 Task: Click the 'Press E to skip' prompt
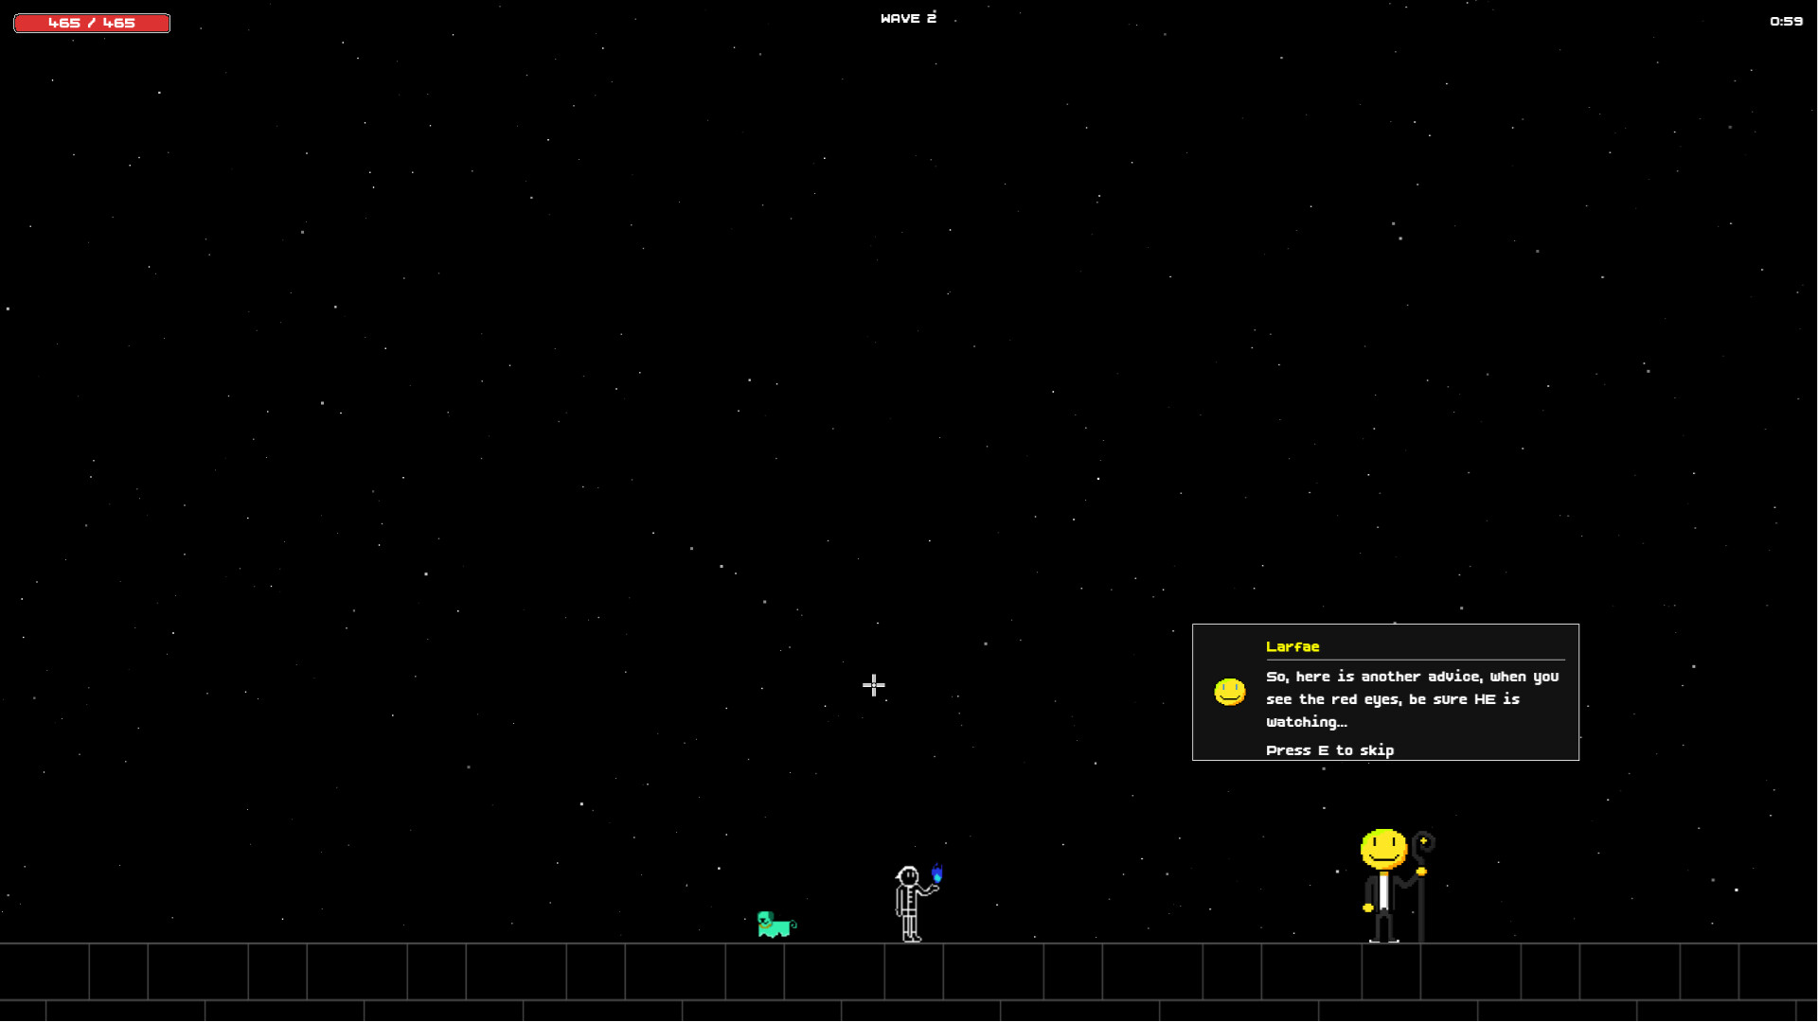[1329, 750]
